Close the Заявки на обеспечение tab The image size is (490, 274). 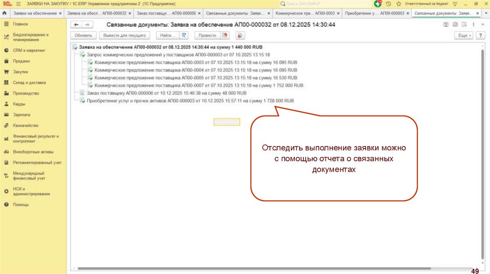click(60, 13)
